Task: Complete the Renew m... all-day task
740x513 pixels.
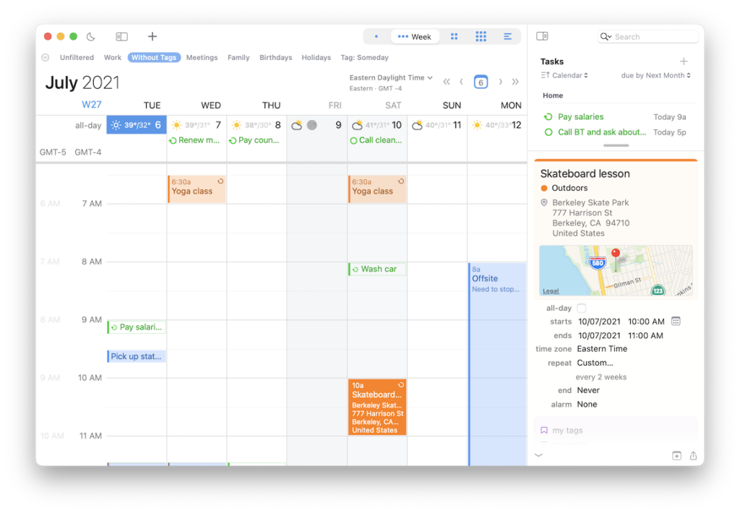Action: coord(173,141)
